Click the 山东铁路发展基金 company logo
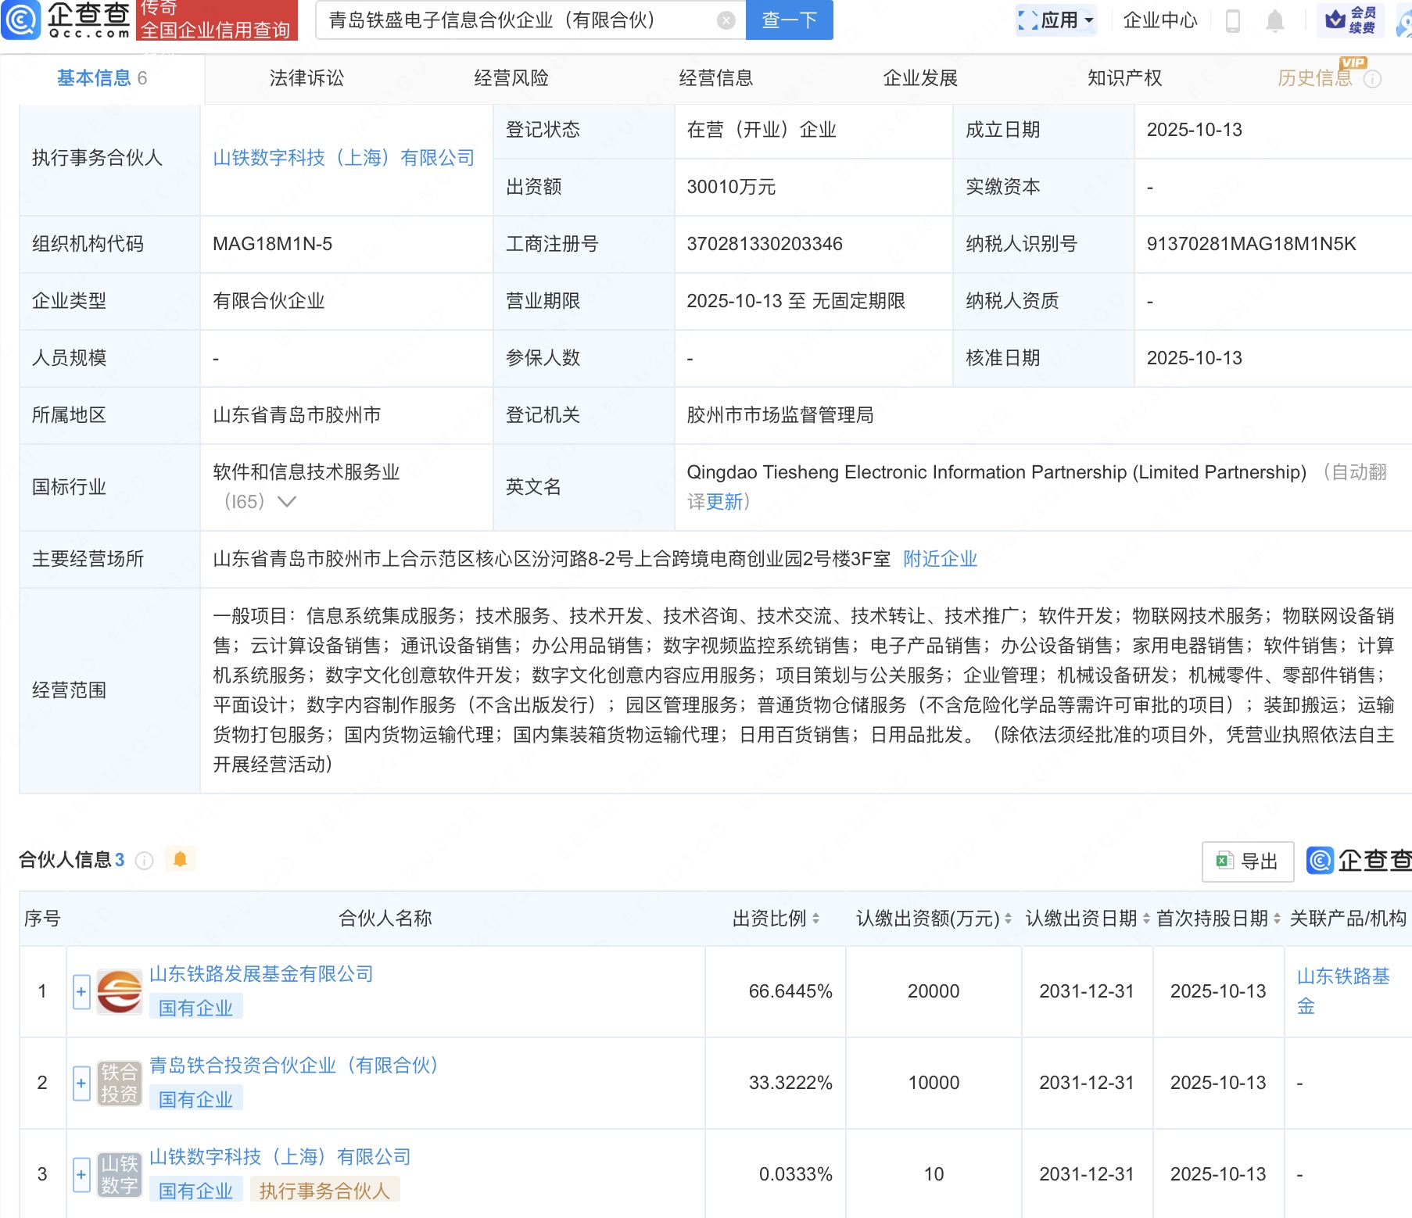Image resolution: width=1412 pixels, height=1218 pixels. coord(119,991)
